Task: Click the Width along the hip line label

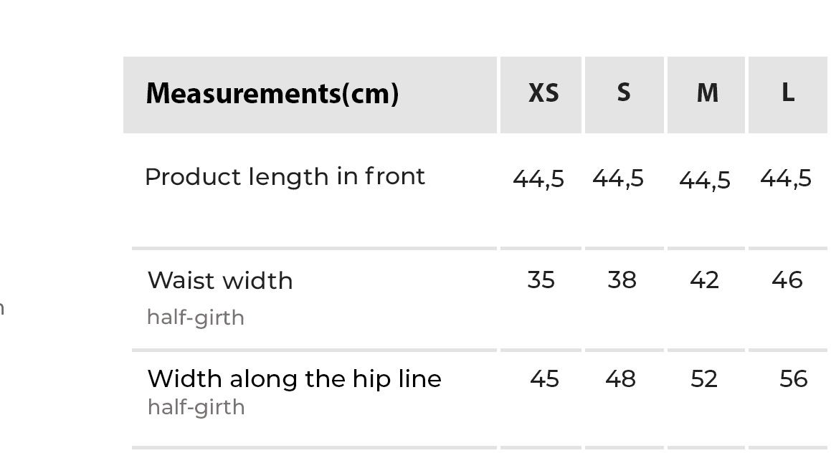Action: coord(294,378)
